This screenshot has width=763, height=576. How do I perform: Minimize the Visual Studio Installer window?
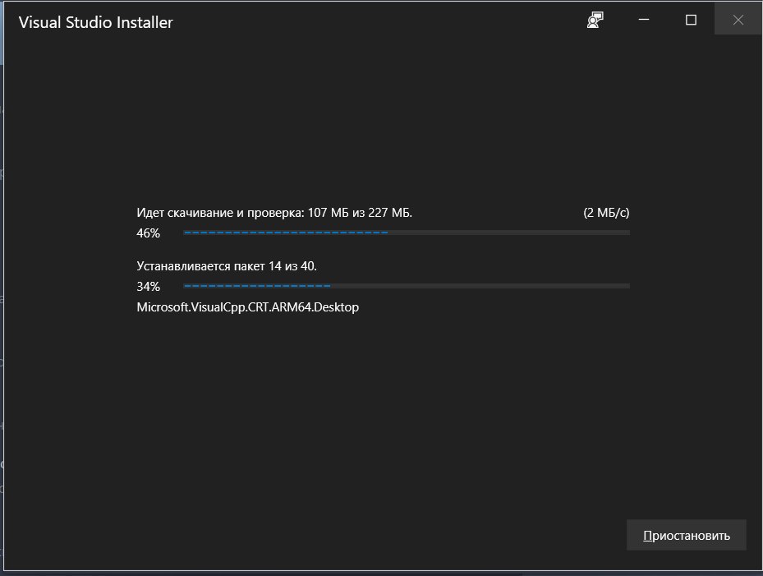point(644,20)
